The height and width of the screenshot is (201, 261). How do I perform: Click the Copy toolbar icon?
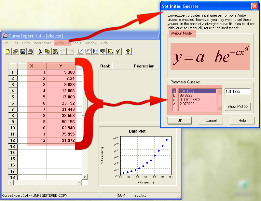click(48, 51)
